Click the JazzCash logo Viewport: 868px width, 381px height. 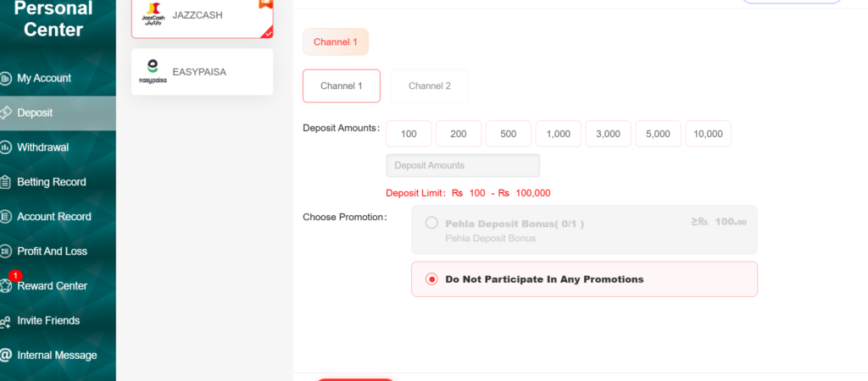pos(153,15)
